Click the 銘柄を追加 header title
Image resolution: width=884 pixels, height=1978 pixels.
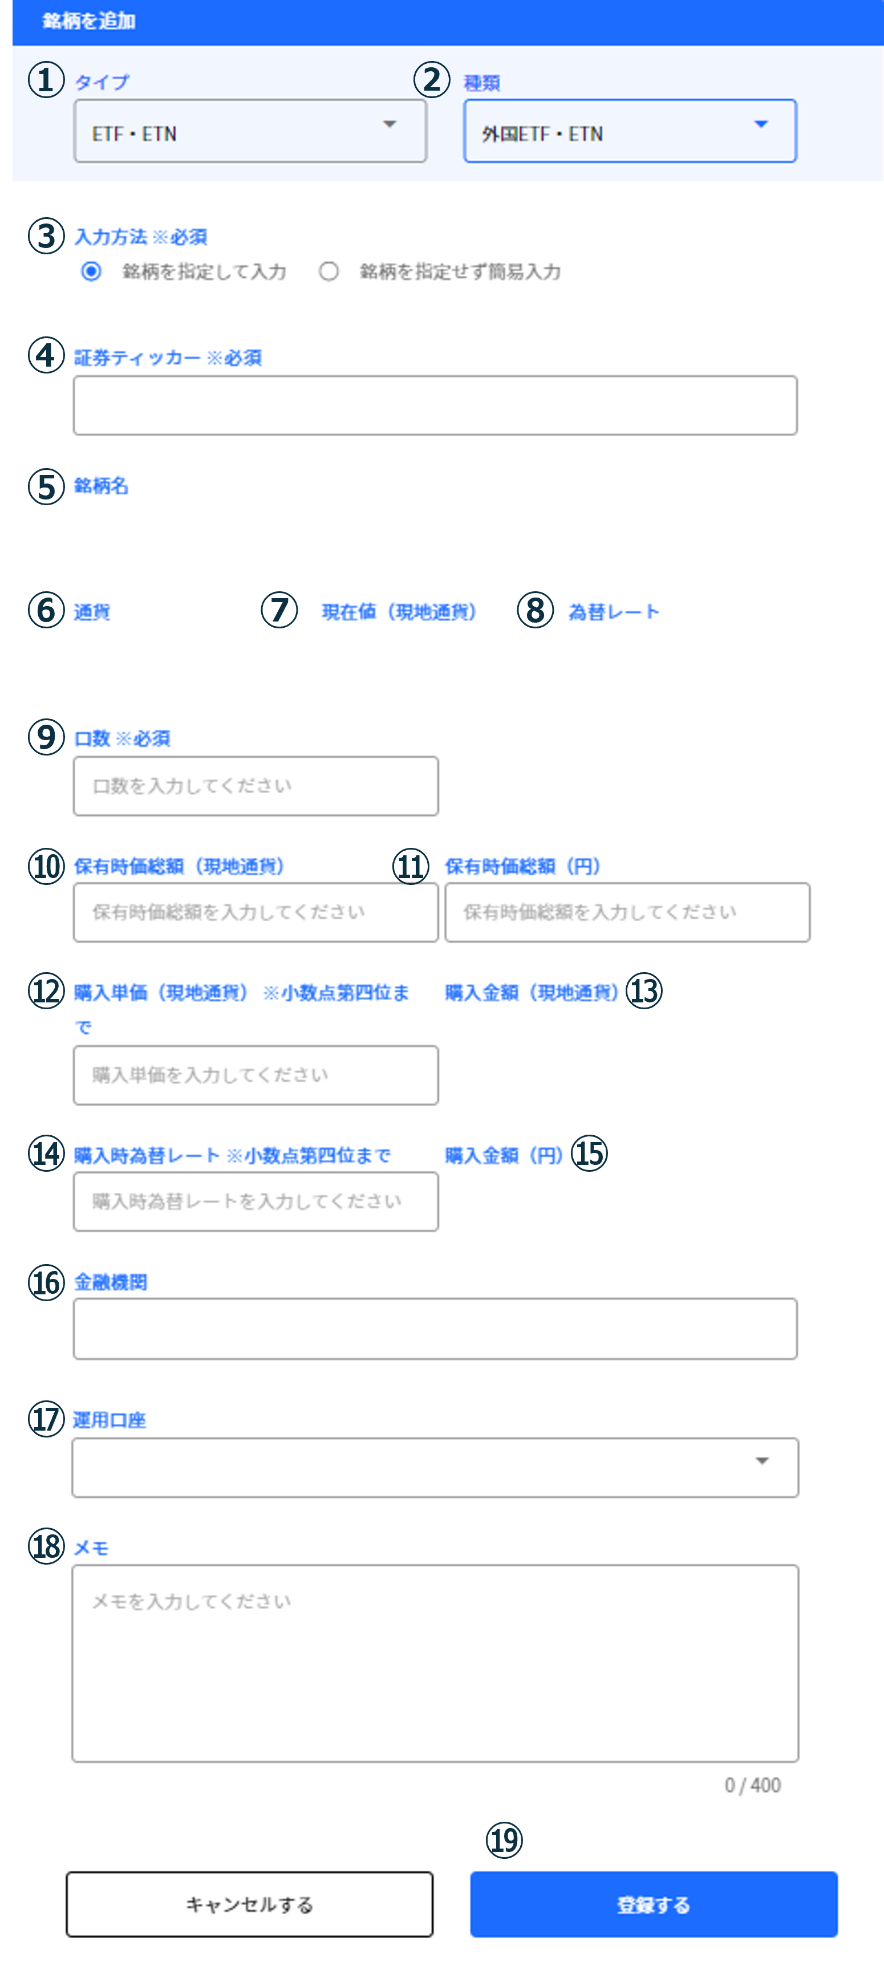point(89,21)
